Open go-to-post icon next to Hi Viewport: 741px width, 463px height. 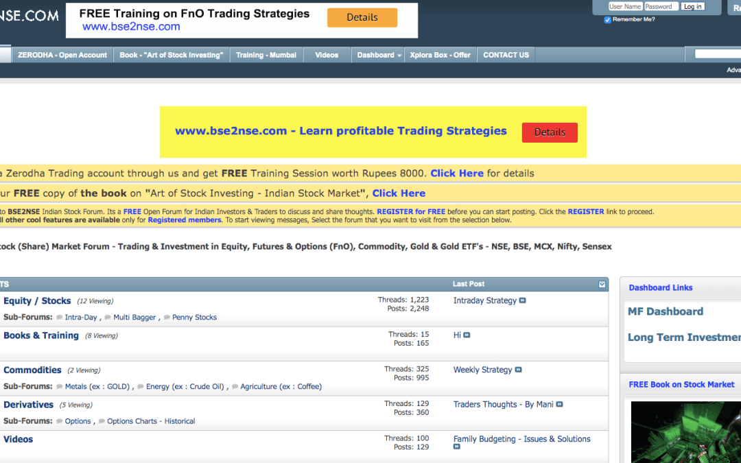point(467,335)
